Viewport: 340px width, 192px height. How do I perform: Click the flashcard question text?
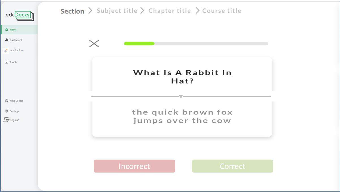(x=182, y=77)
